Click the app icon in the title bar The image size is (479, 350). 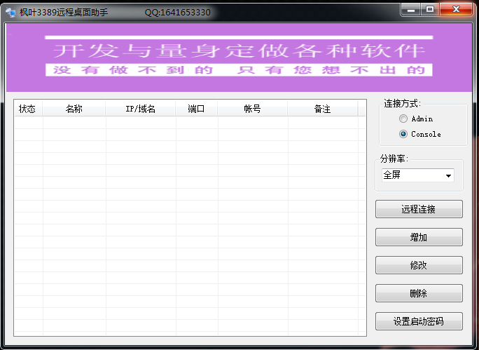(11, 12)
